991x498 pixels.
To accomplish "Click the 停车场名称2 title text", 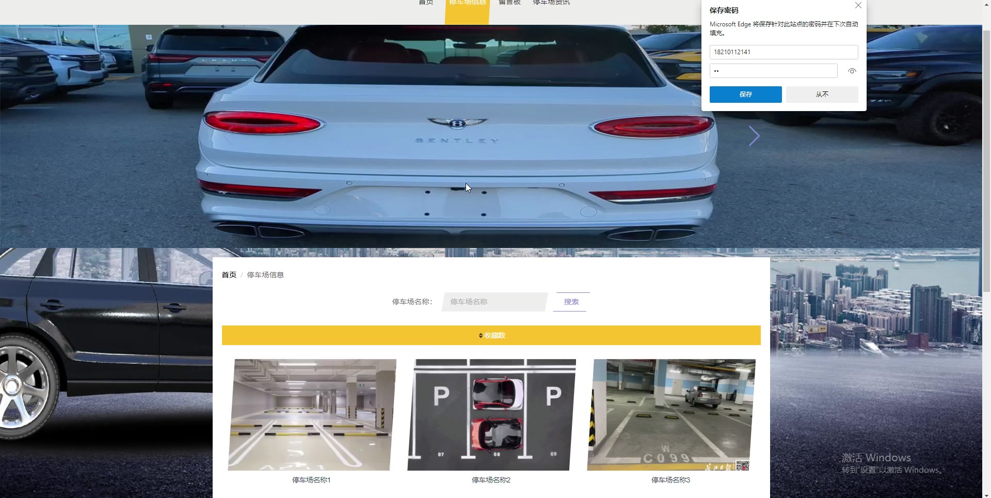I will 491,480.
